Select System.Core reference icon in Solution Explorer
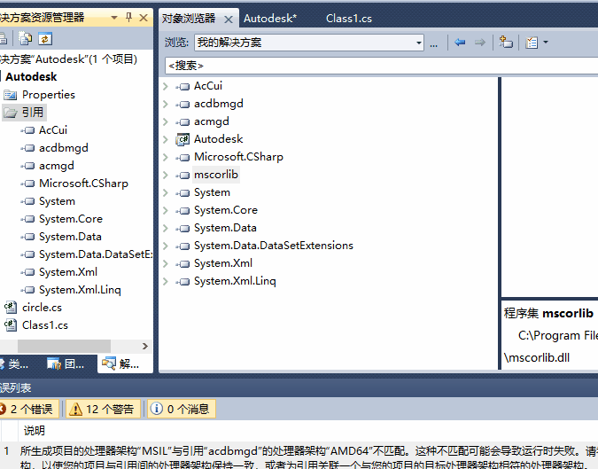Image resolution: width=598 pixels, height=469 pixels. point(27,219)
